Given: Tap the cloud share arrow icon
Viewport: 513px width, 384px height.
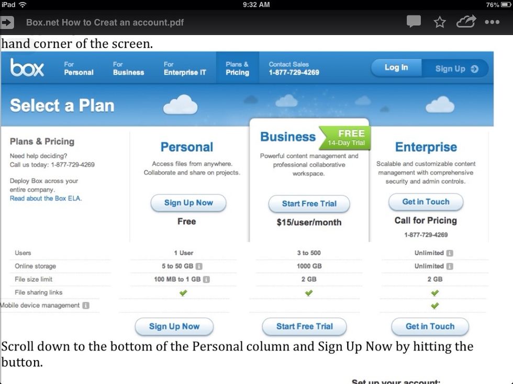Looking at the screenshot, I should (466, 22).
